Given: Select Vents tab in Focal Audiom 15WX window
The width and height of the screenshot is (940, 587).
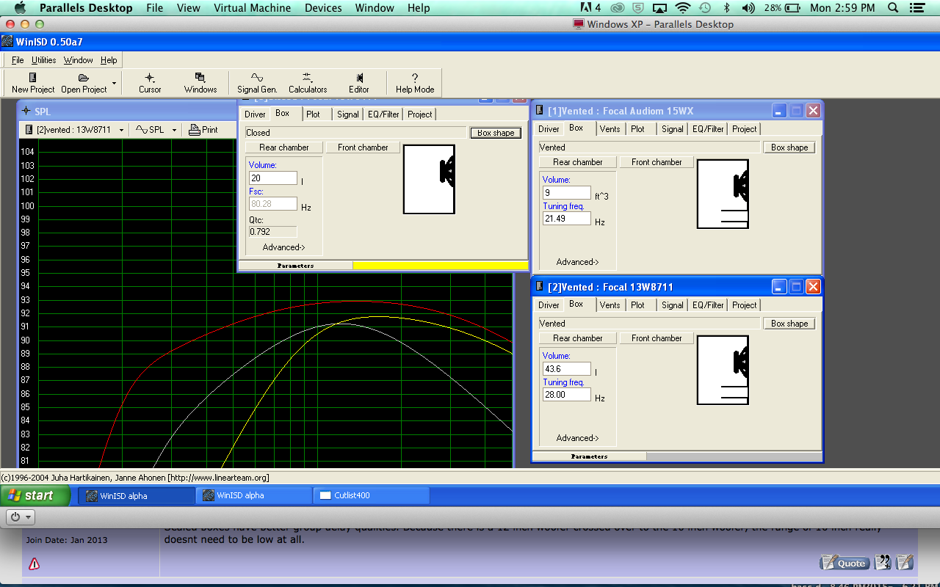Looking at the screenshot, I should 610,129.
